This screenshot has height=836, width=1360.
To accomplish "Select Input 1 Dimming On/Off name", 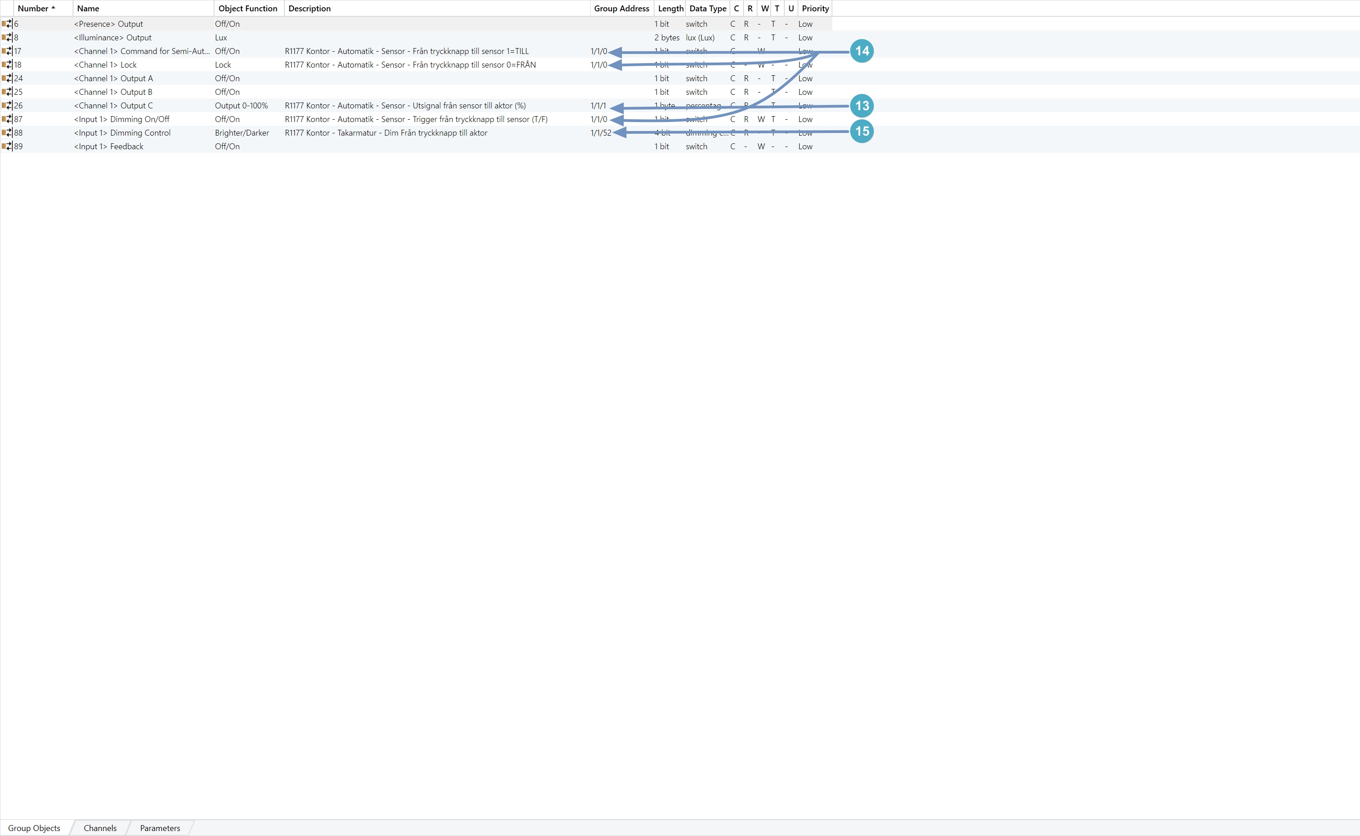I will [122, 119].
